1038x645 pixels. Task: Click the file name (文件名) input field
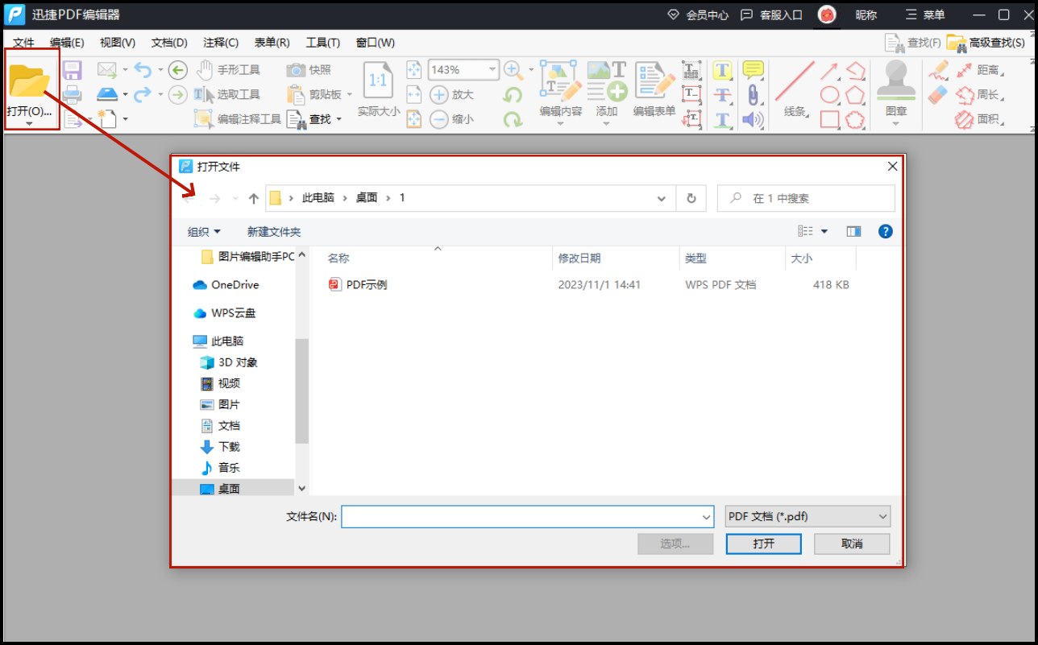point(521,517)
